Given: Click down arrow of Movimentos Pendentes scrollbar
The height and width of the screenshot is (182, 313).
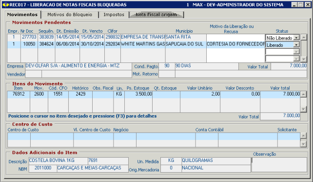Looking at the screenshot, I should [x=304, y=59].
